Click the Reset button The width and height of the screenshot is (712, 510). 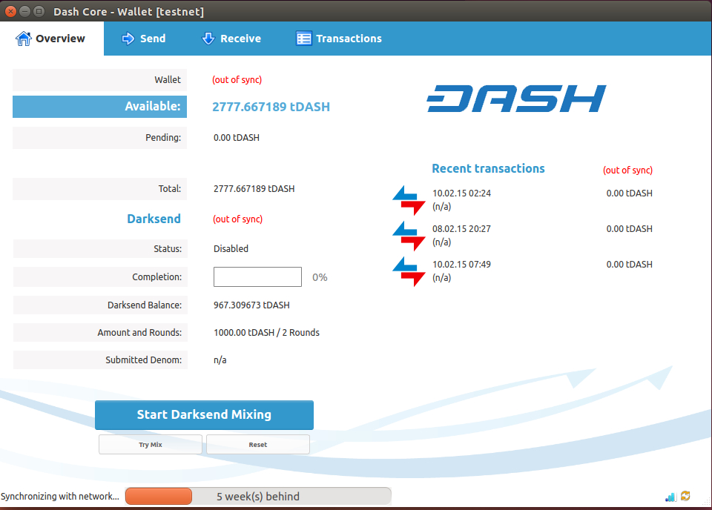258,445
